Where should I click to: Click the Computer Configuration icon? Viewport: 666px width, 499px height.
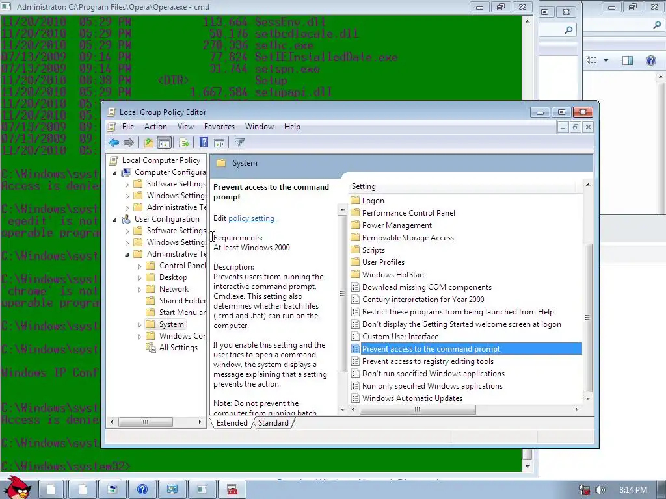[126, 172]
